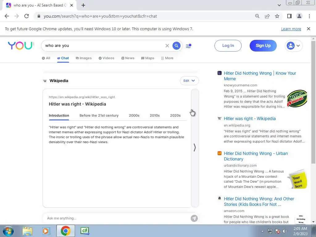Open the Amazon Kids Books result link

259,202
